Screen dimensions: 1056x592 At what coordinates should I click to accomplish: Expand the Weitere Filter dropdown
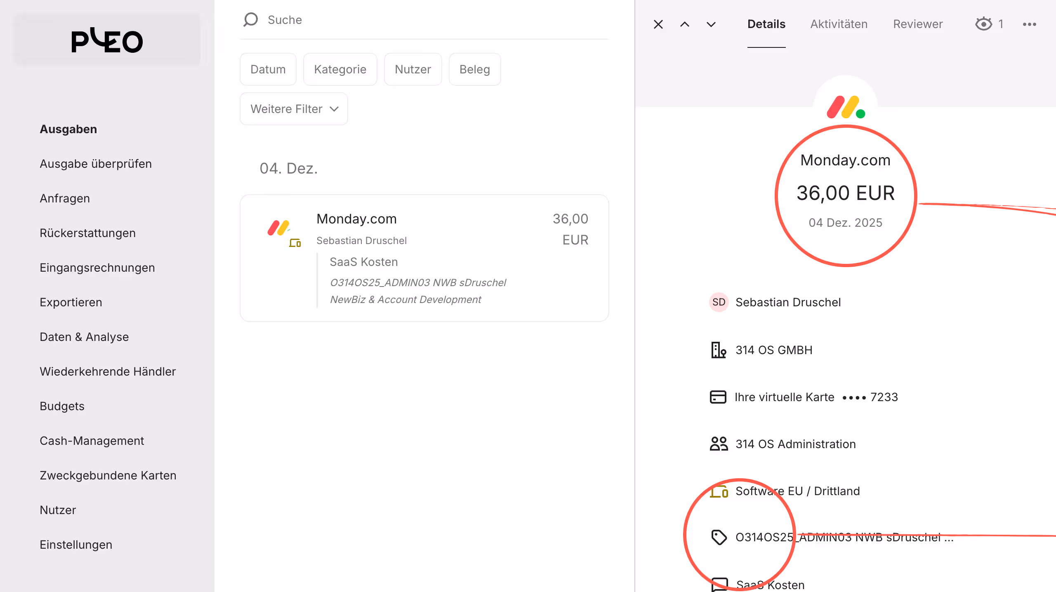pyautogui.click(x=294, y=109)
